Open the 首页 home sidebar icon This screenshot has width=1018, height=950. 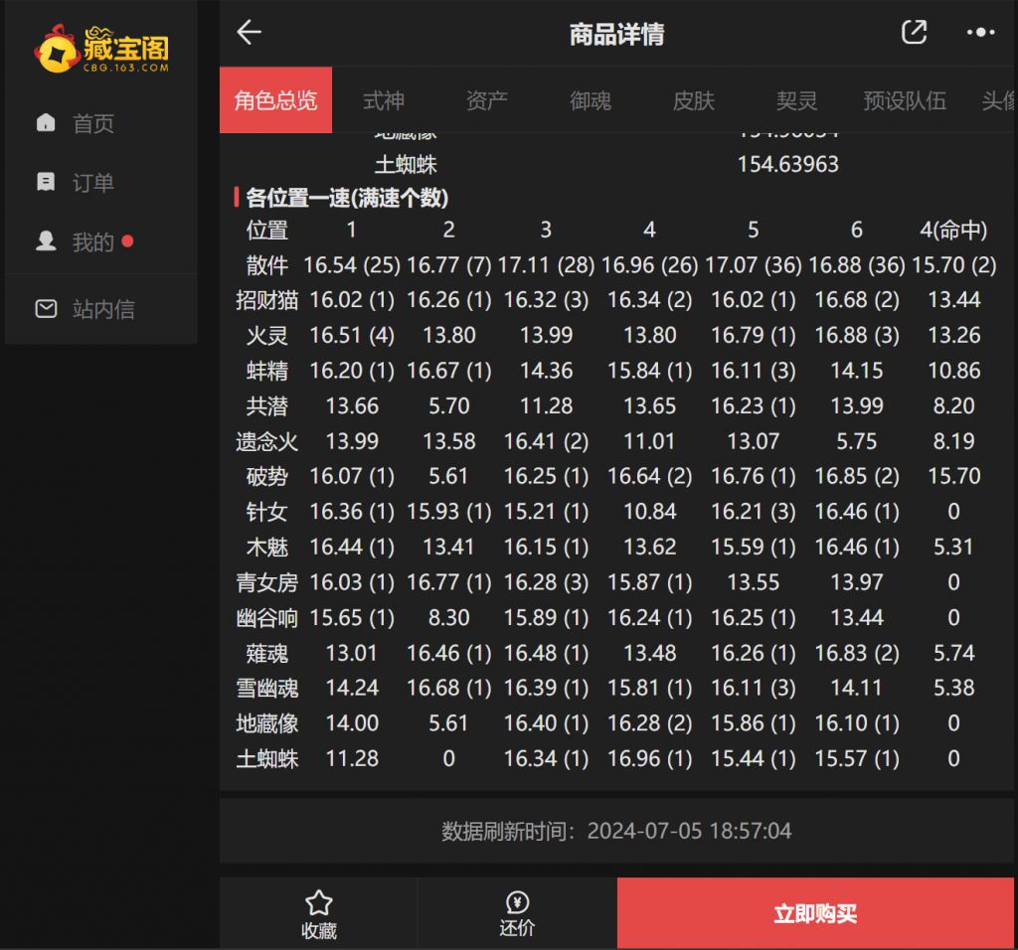coord(46,122)
